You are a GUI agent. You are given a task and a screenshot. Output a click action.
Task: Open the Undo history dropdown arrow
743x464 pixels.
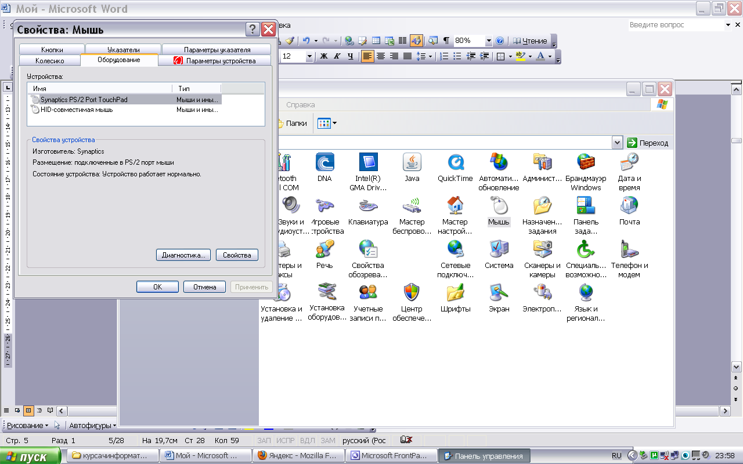315,41
